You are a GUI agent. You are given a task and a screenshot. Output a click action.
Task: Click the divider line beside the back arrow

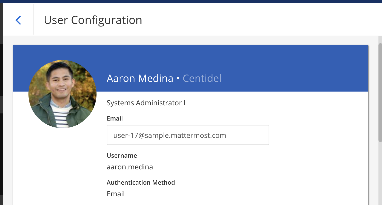click(x=33, y=20)
